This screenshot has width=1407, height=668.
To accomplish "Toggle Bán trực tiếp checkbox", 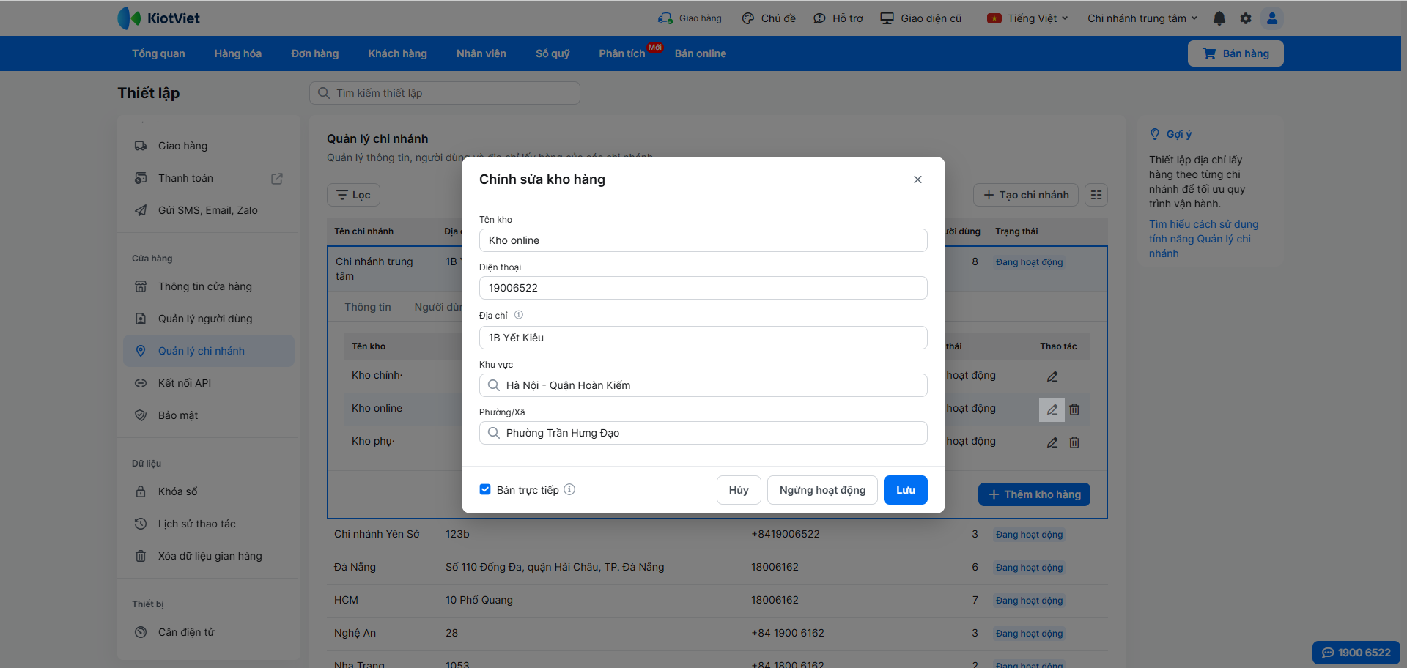I will [x=485, y=489].
